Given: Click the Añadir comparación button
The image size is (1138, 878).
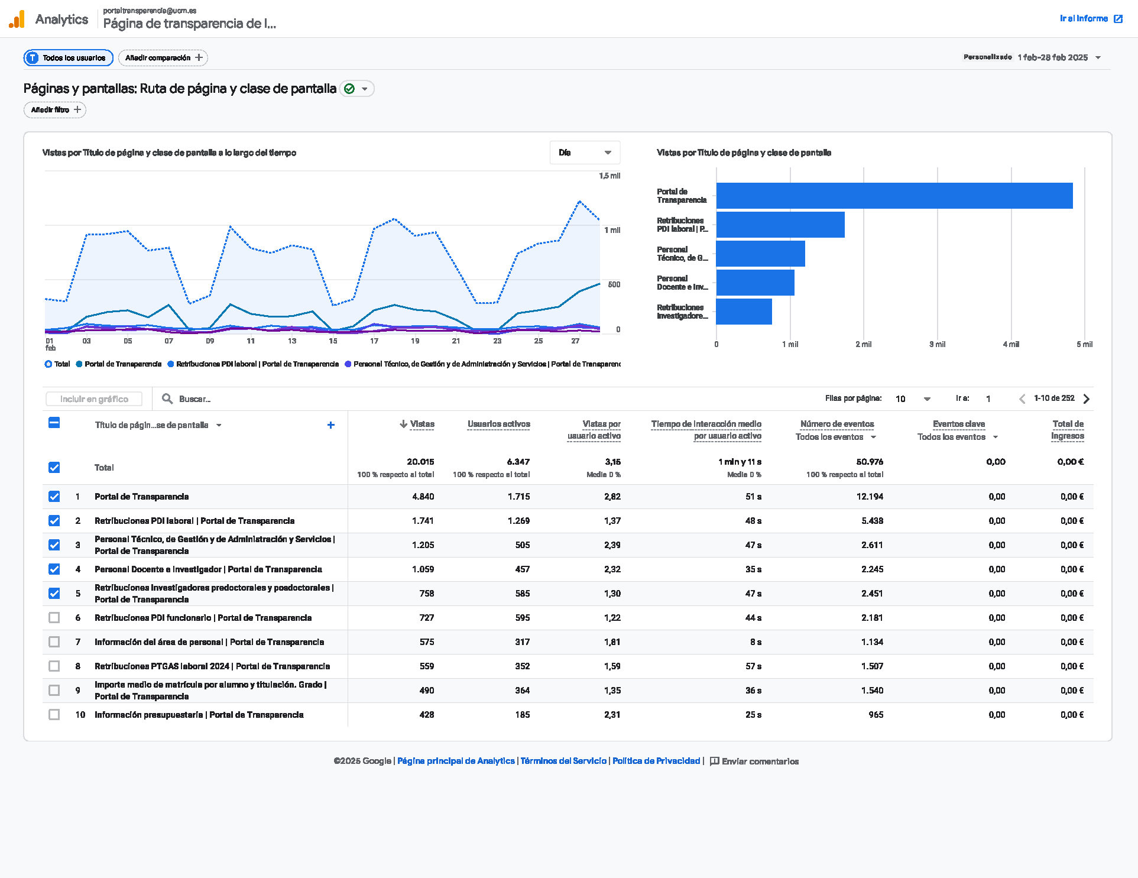Looking at the screenshot, I should tap(163, 57).
